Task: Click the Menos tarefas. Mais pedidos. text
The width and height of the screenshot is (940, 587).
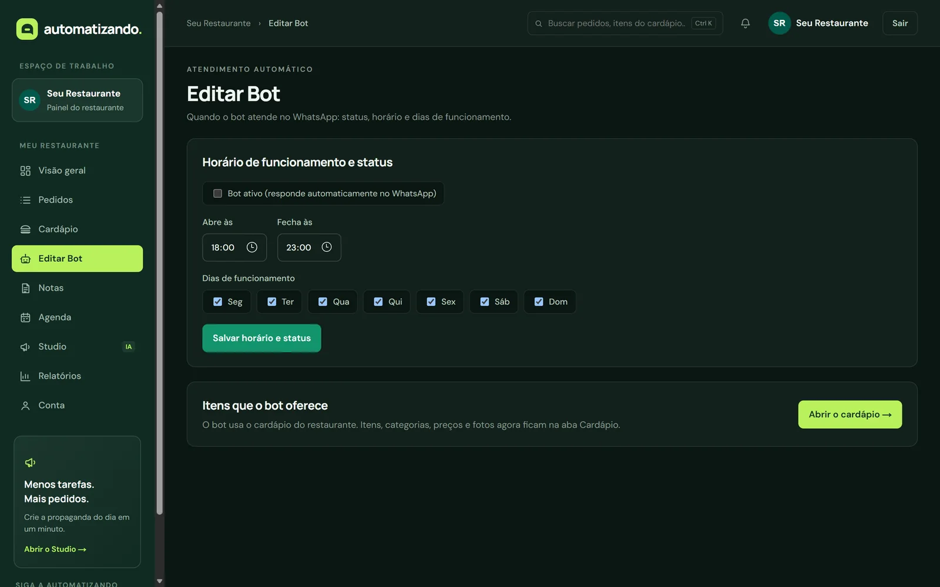Action: 59,492
